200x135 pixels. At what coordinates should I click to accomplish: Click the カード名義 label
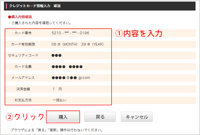click(23, 67)
